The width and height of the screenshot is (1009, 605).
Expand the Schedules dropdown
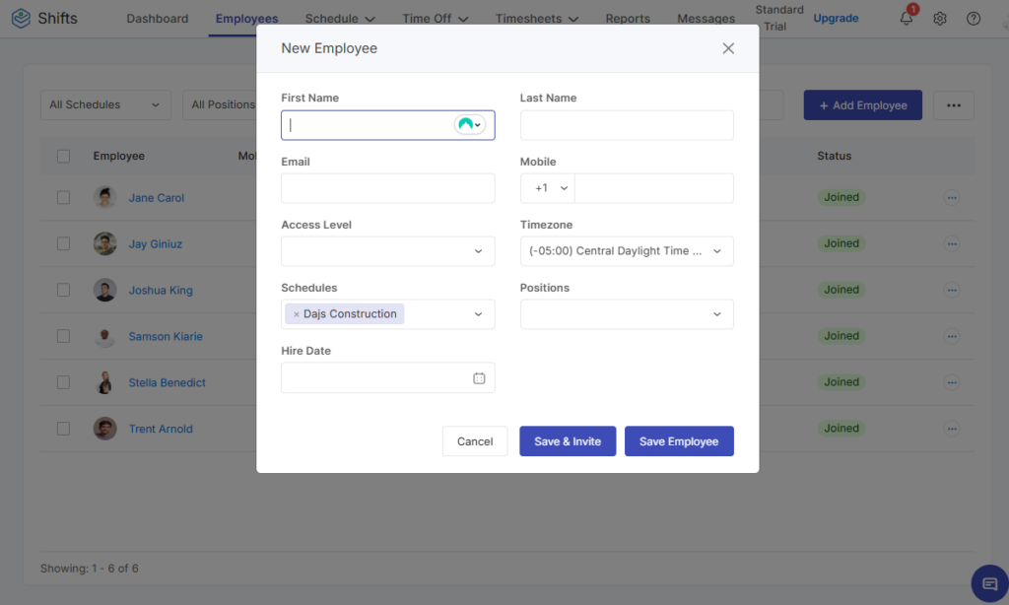[x=478, y=314]
